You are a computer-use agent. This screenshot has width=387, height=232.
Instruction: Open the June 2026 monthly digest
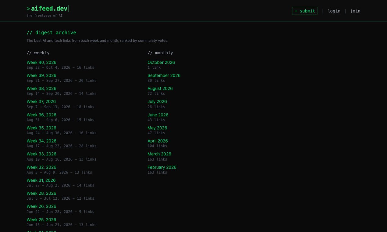tap(158, 115)
